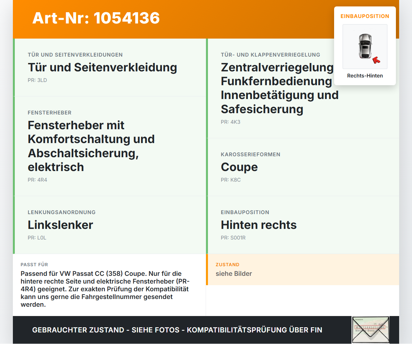Select the Coupe heading
Screen dimensions: 412x344
pos(239,167)
